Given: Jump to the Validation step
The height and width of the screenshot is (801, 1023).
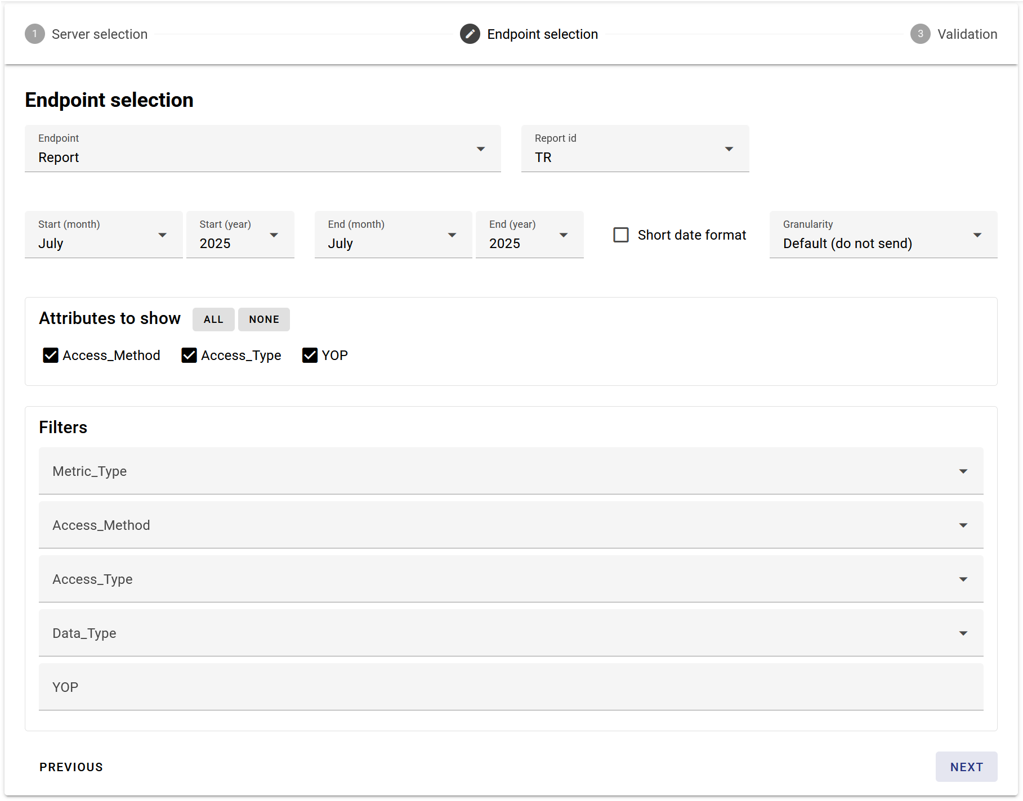Looking at the screenshot, I should pos(967,34).
